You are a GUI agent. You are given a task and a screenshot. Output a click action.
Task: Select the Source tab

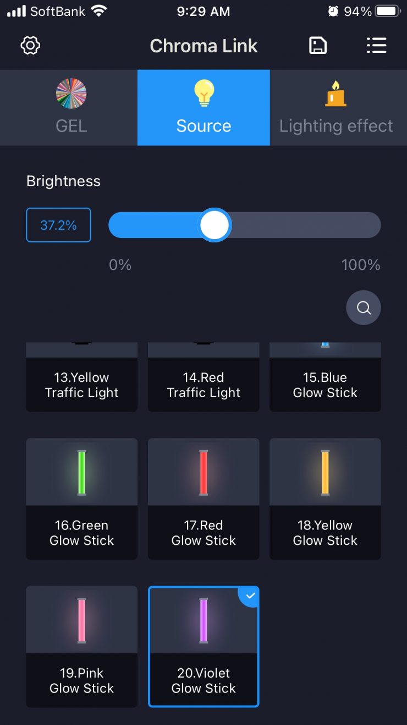(x=204, y=108)
